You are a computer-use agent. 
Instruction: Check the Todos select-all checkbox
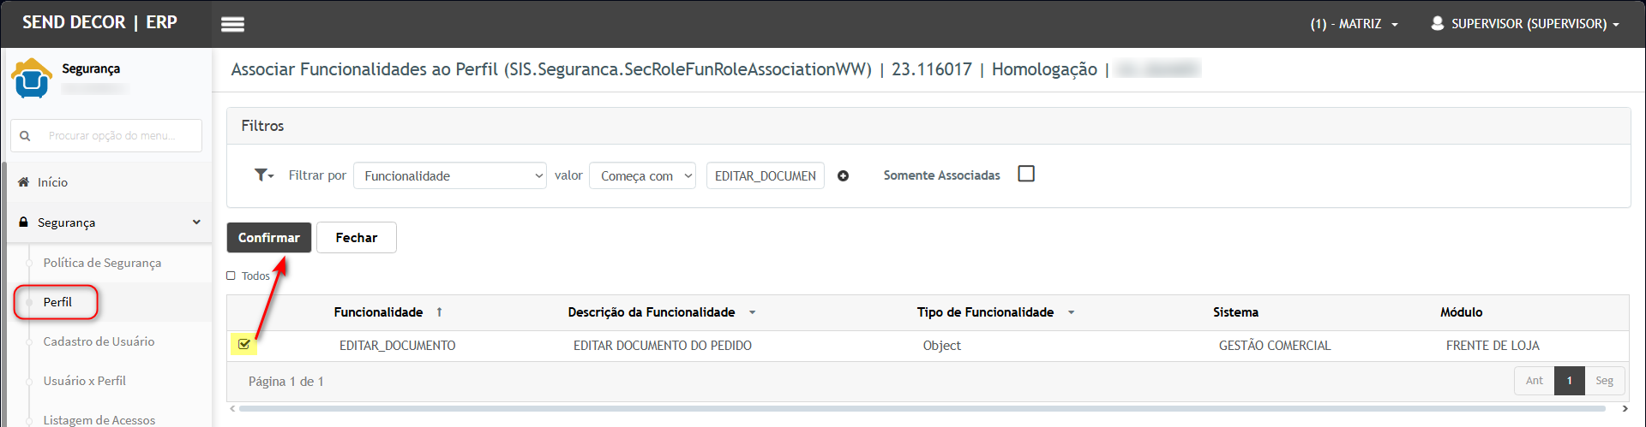(x=231, y=276)
